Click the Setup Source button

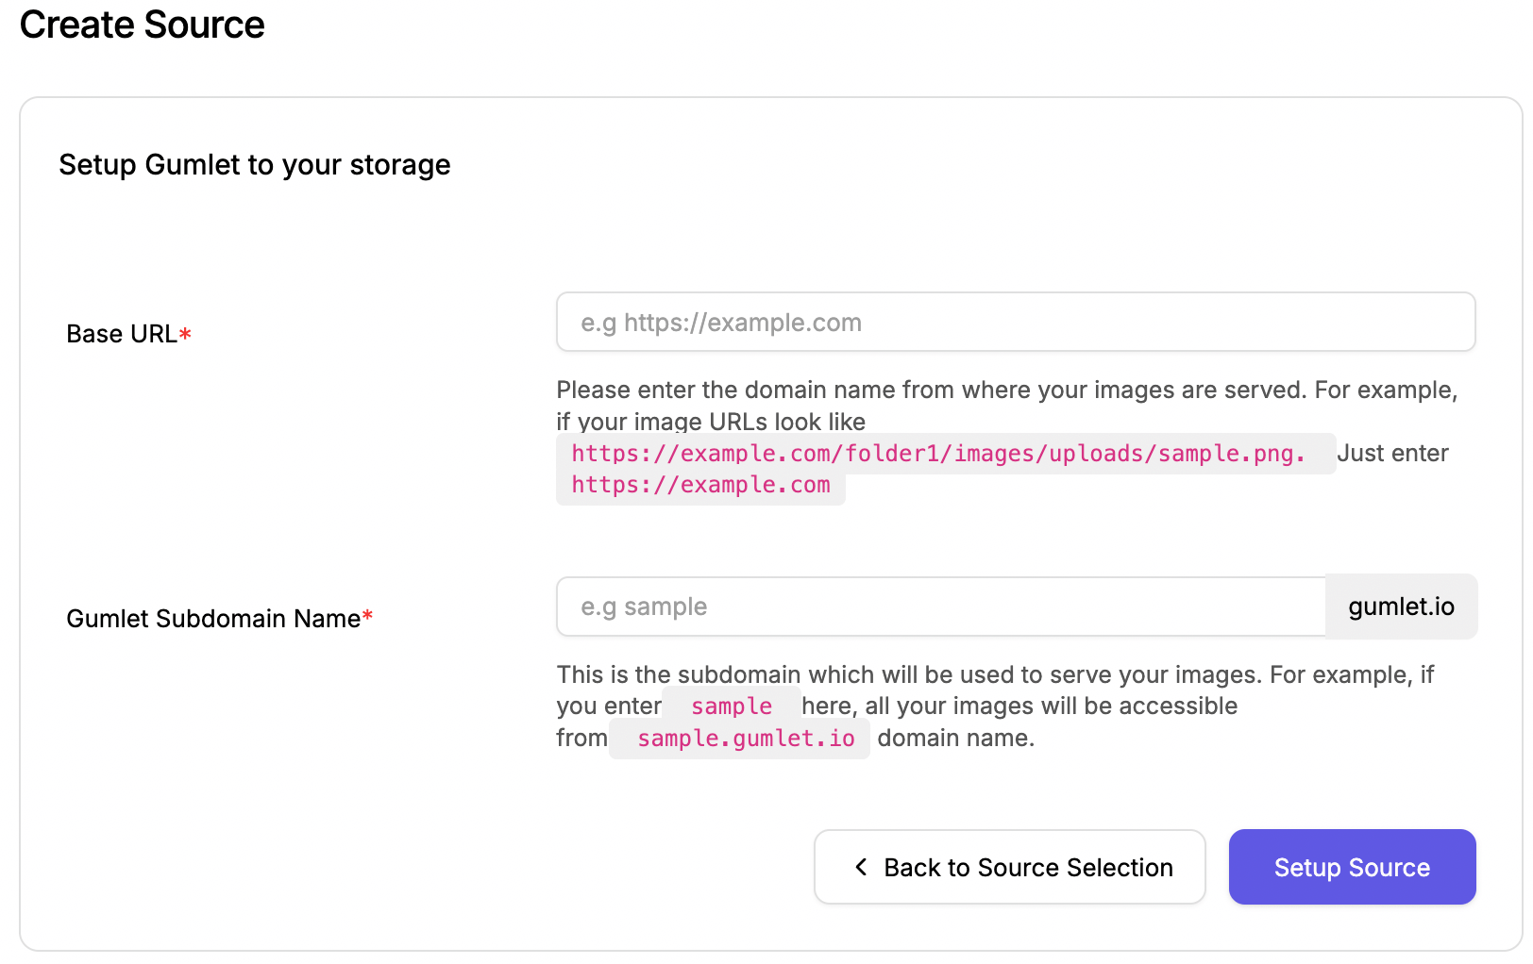pos(1352,867)
